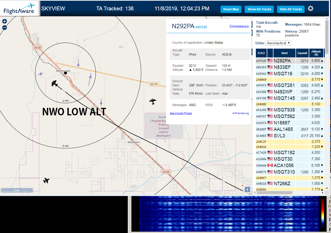Click the Wittmann map label
The height and width of the screenshot is (233, 331).
pos(134,142)
